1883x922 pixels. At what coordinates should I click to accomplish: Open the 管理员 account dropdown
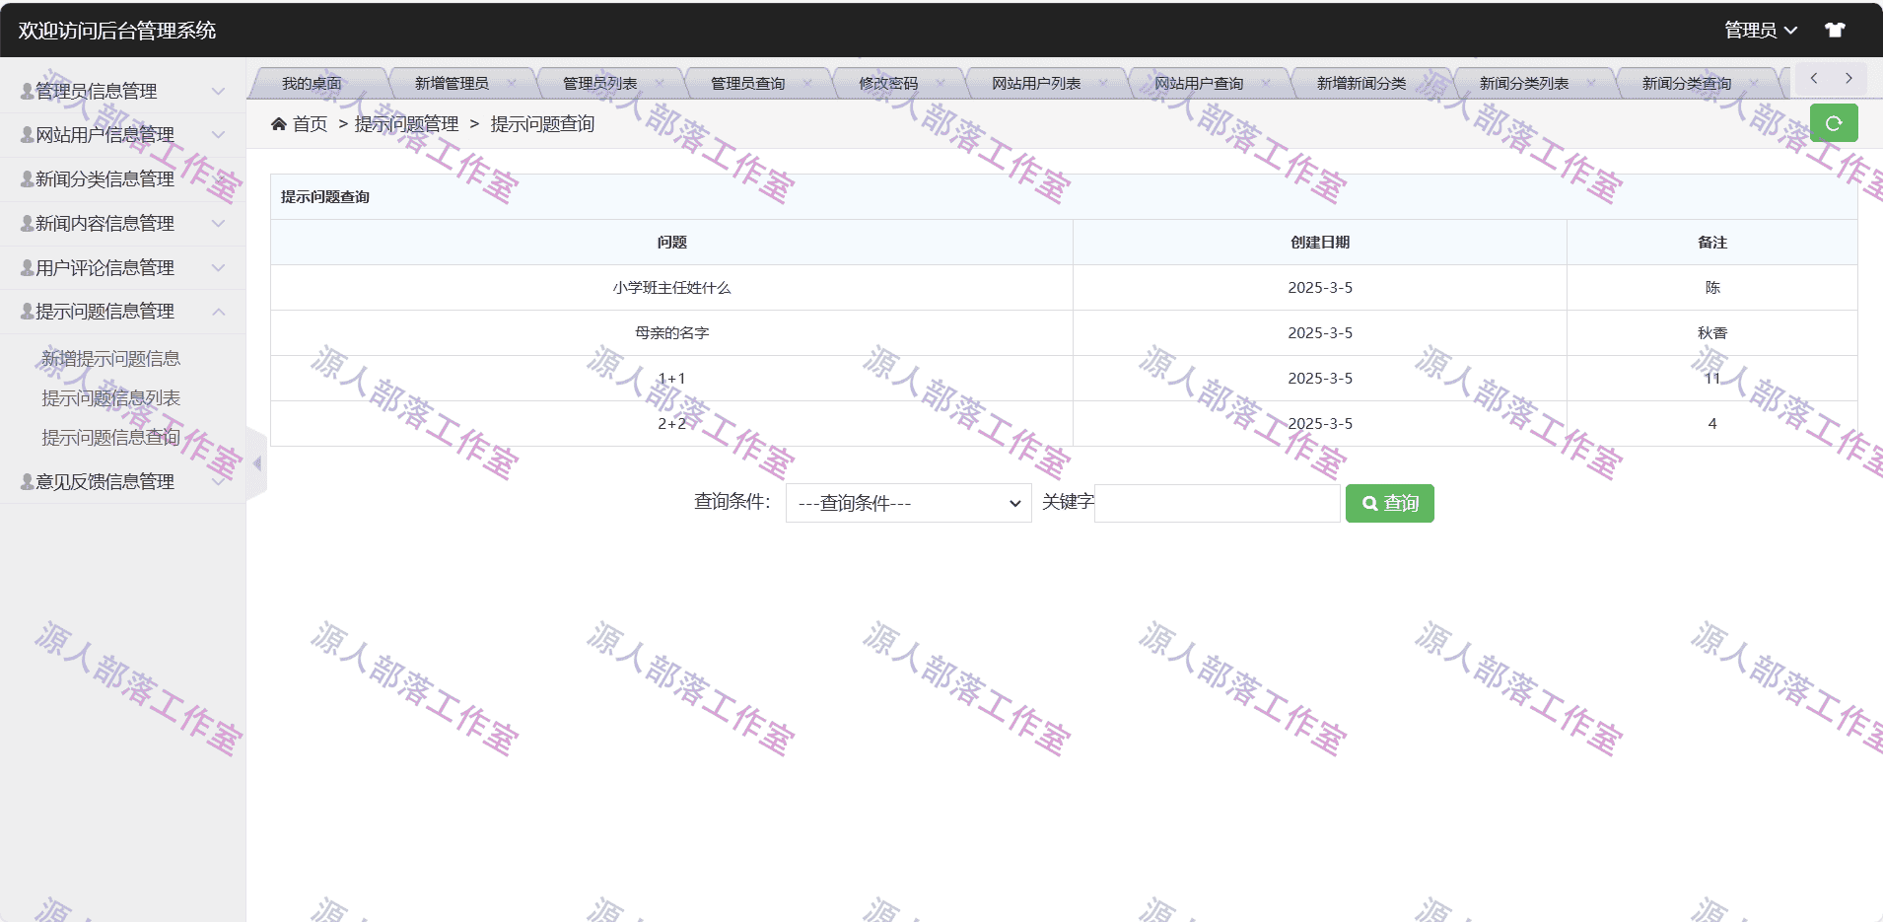tap(1761, 30)
